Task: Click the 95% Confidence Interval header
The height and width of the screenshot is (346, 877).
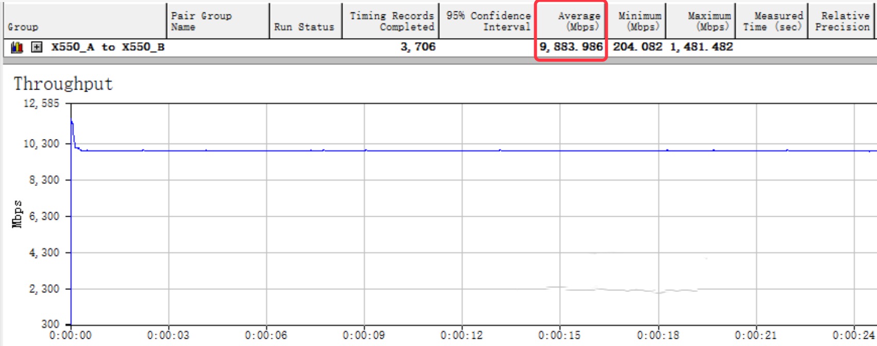Action: click(487, 21)
